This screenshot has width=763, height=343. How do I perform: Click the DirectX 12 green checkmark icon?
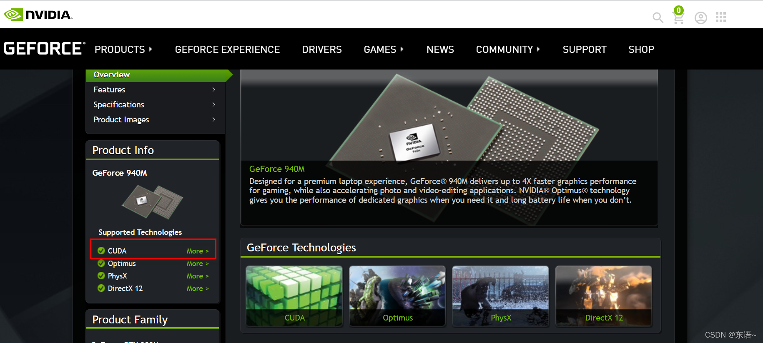pos(101,288)
